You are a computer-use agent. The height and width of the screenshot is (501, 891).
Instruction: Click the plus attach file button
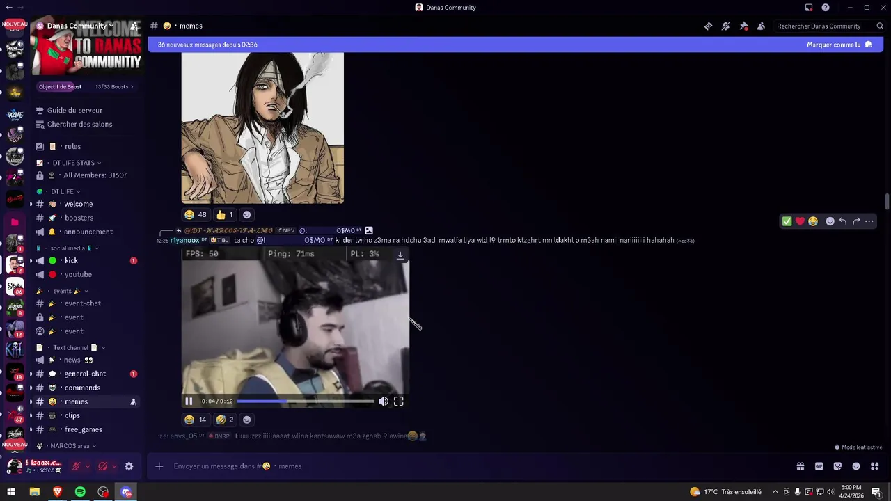click(x=159, y=466)
